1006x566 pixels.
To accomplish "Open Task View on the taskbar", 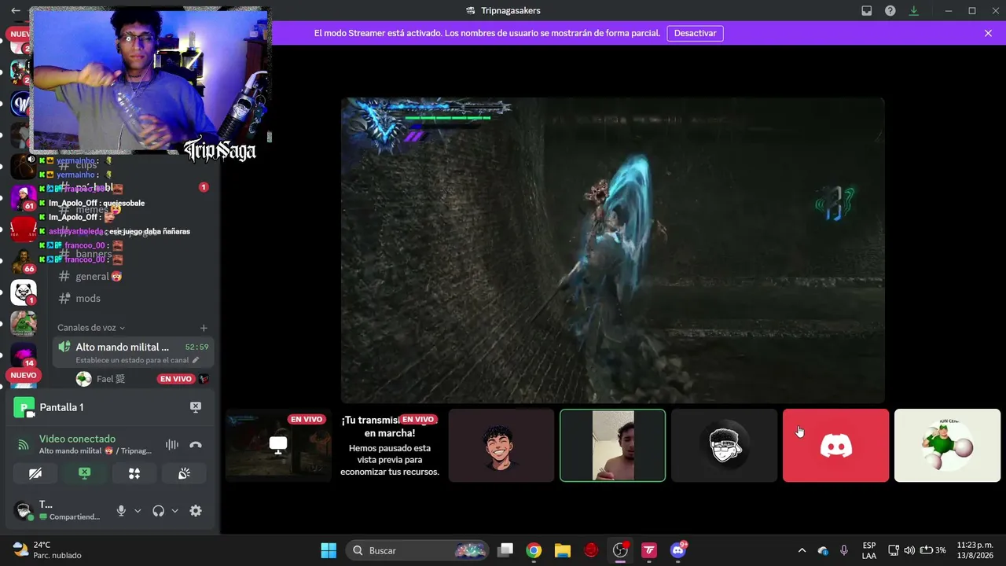I will click(505, 550).
